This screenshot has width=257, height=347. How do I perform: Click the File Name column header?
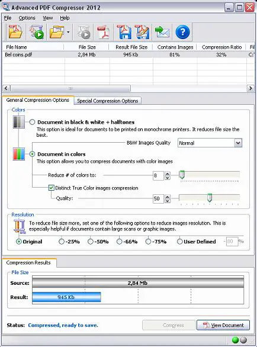pyautogui.click(x=33, y=47)
